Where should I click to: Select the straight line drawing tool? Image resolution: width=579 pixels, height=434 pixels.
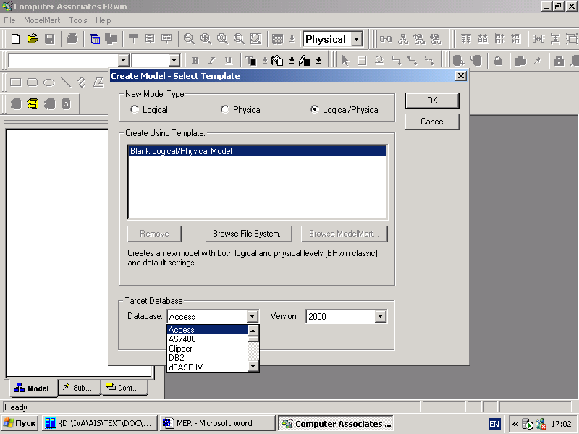(x=66, y=82)
